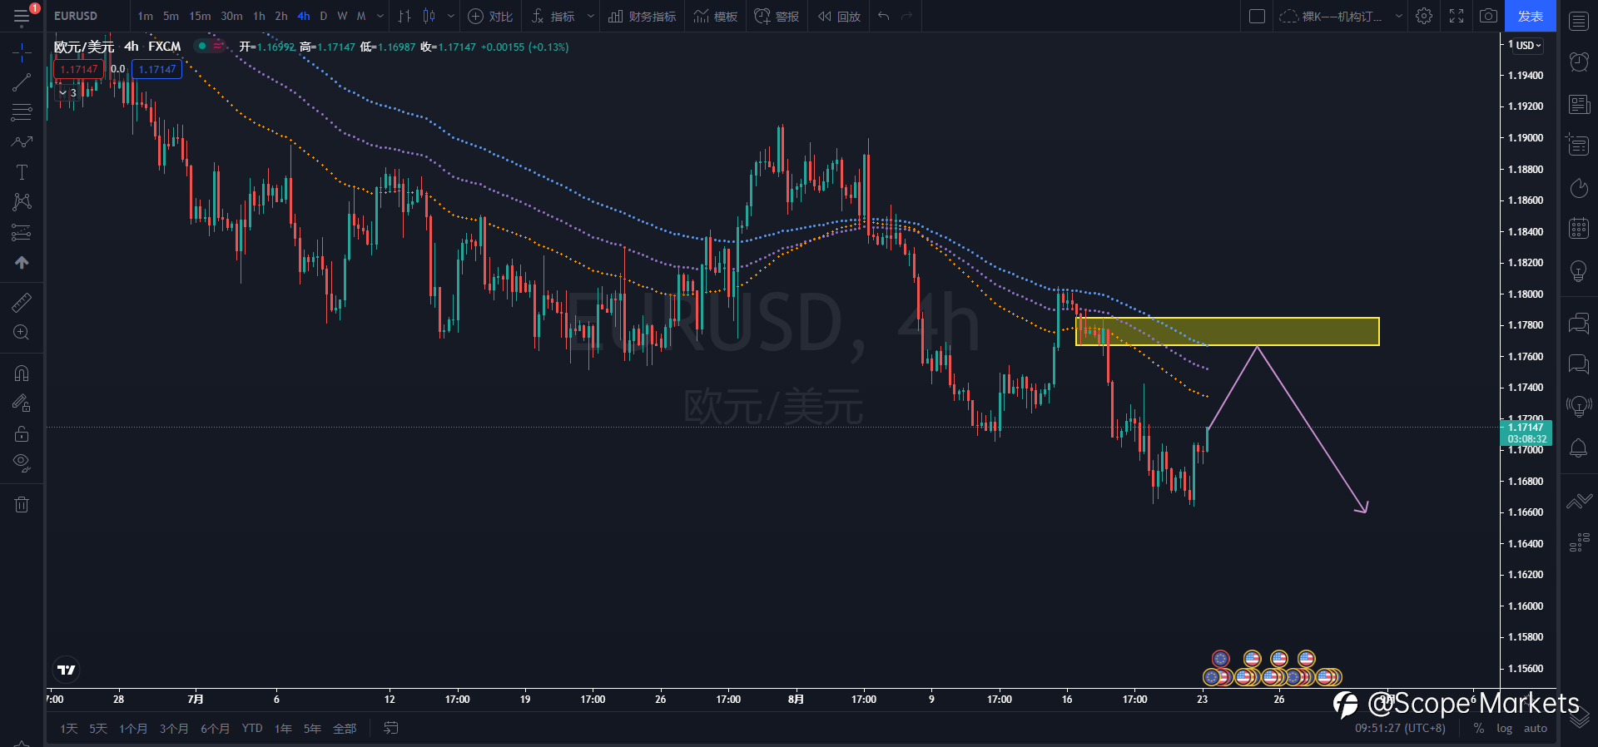Open the USD currency dropdown
Viewport: 1598px width, 747px height.
[1528, 46]
